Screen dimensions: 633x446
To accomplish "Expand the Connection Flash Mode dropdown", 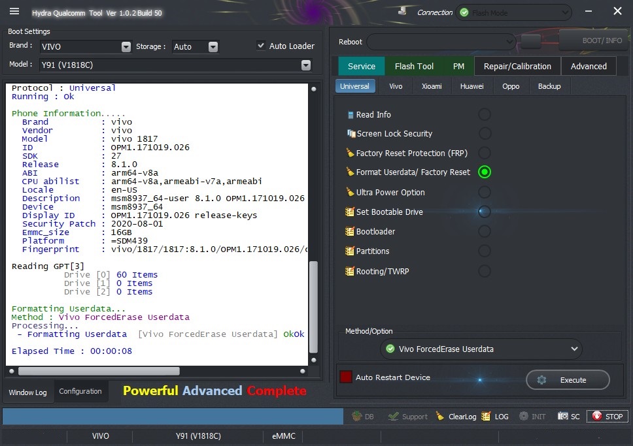I will [513, 12].
